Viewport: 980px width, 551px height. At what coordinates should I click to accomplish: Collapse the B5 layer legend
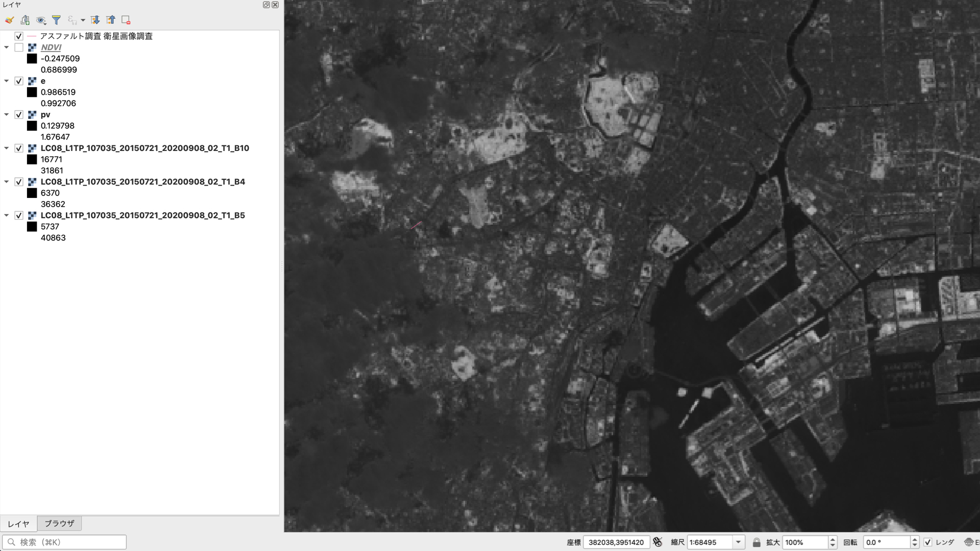[7, 216]
